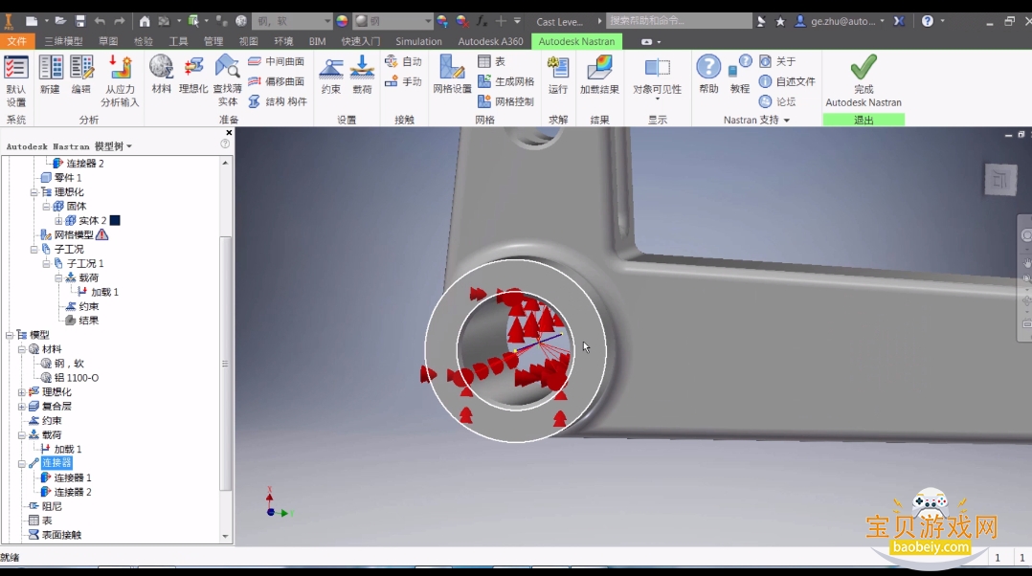Viewport: 1032px width, 576px height.
Task: Click the fx parameters icon
Action: [482, 21]
